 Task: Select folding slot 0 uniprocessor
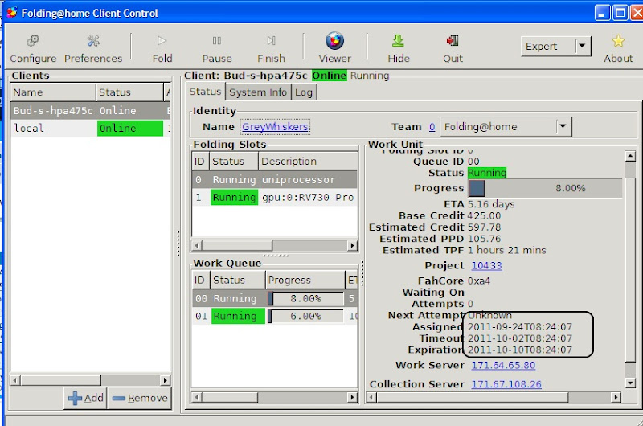(x=274, y=179)
